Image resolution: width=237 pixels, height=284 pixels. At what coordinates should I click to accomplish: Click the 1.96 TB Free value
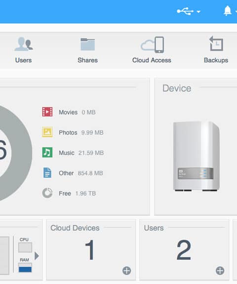click(85, 194)
